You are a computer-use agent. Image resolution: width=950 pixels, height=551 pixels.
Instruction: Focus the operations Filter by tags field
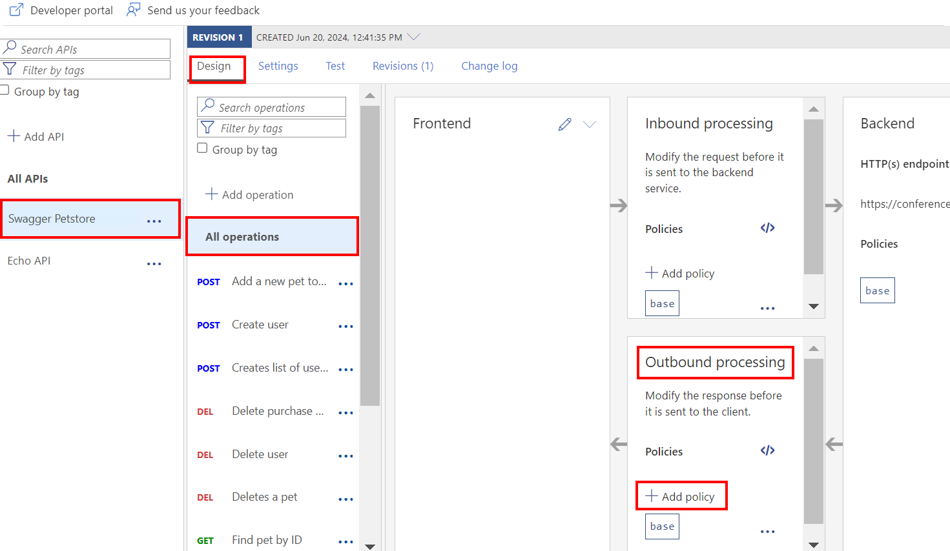271,128
